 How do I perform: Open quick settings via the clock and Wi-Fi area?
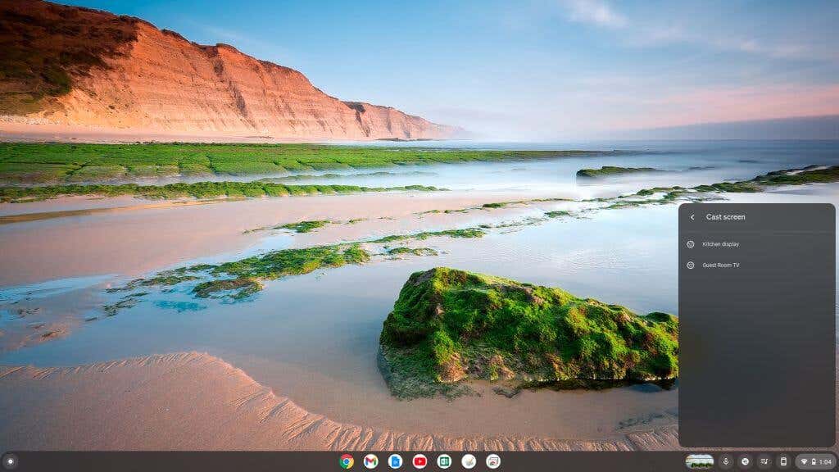point(815,461)
